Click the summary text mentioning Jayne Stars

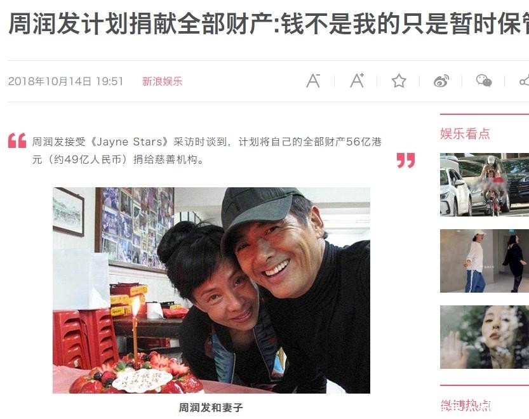(207, 150)
